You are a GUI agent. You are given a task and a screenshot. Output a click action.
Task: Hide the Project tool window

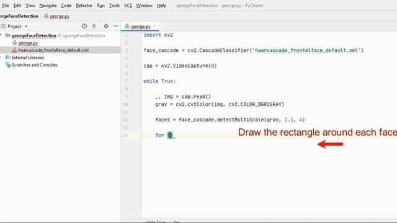click(115, 26)
